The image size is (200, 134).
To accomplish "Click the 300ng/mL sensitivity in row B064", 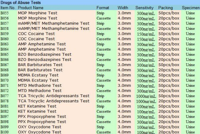I will pos(146,50).
